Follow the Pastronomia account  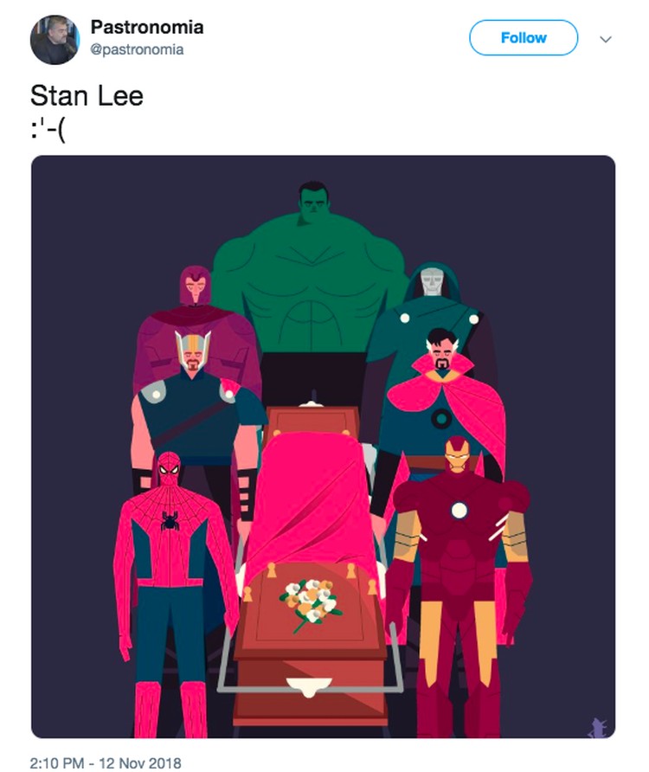[524, 38]
